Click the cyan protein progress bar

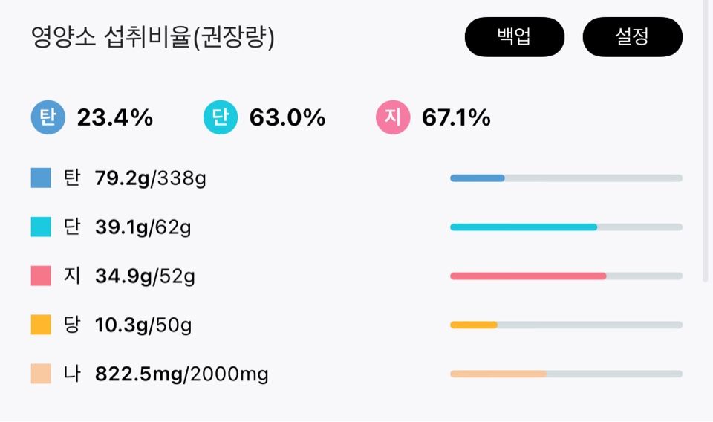click(566, 227)
